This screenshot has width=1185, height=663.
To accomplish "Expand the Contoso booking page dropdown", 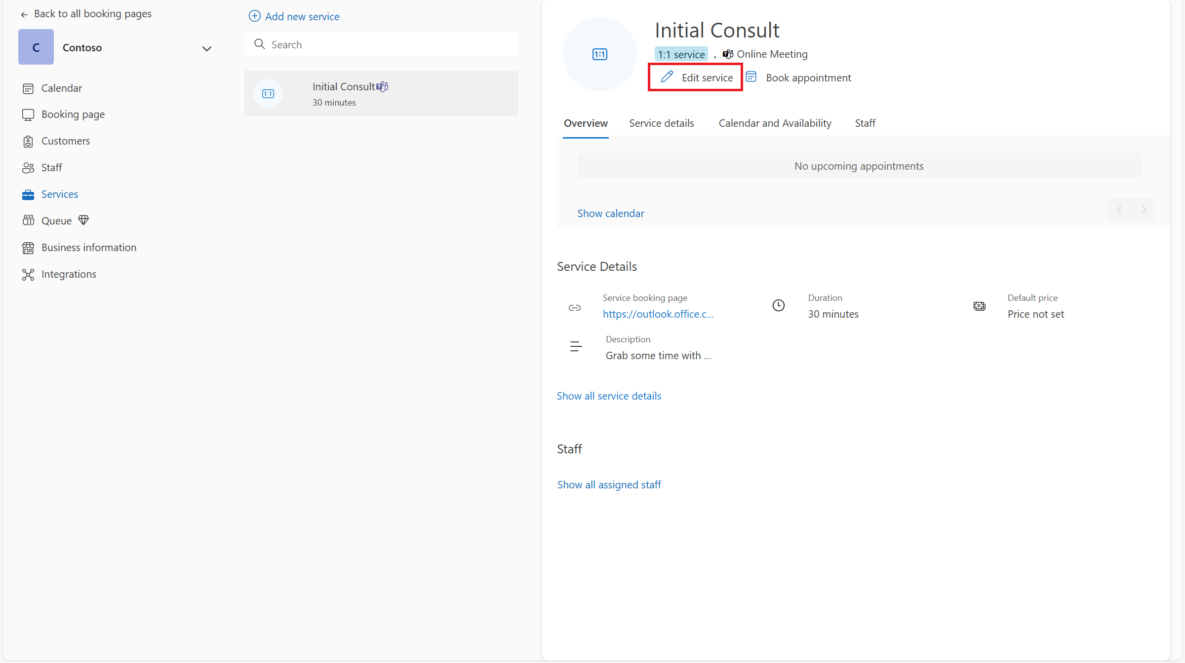I will 207,48.
